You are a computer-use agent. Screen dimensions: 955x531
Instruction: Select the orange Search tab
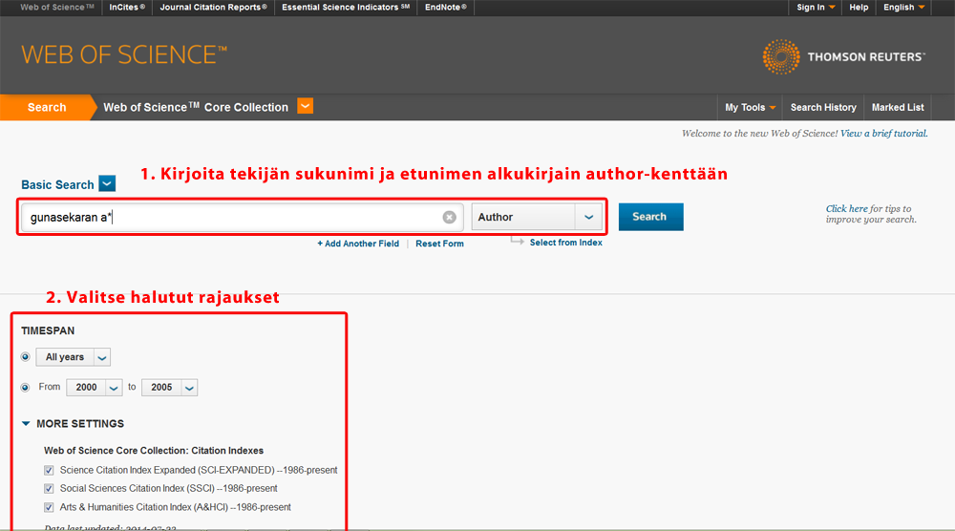click(47, 107)
